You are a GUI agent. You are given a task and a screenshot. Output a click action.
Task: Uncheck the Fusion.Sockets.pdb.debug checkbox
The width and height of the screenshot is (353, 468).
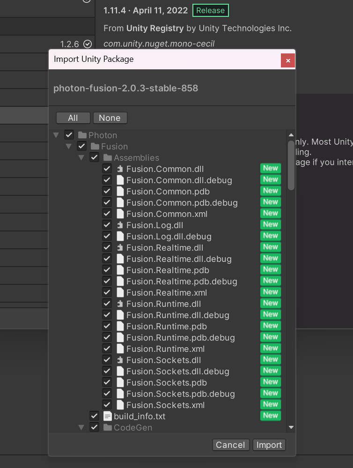pos(107,394)
